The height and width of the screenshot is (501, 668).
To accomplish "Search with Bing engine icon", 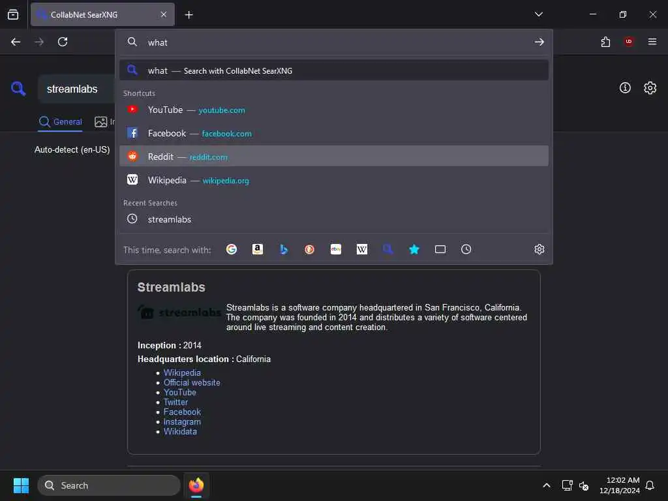I will click(x=284, y=249).
